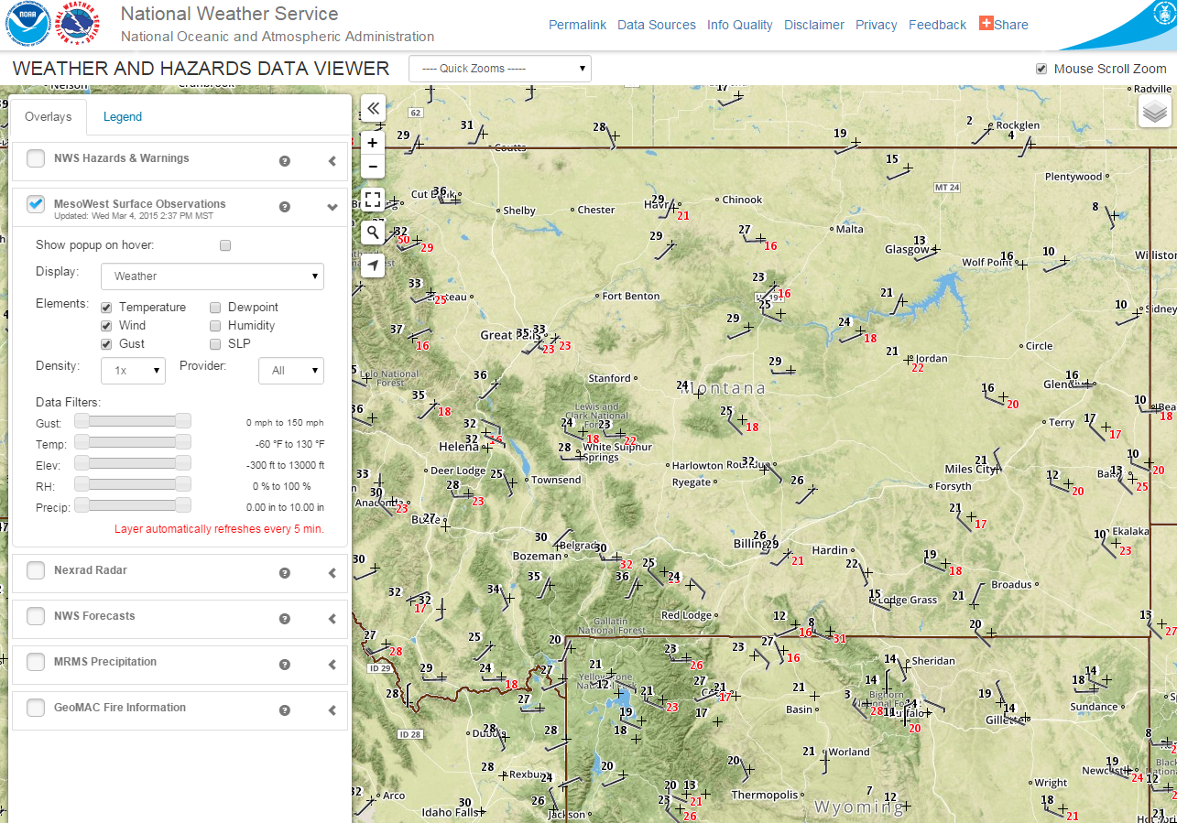Open the Feedback link
Screen dimensions: 1177x823
(937, 25)
